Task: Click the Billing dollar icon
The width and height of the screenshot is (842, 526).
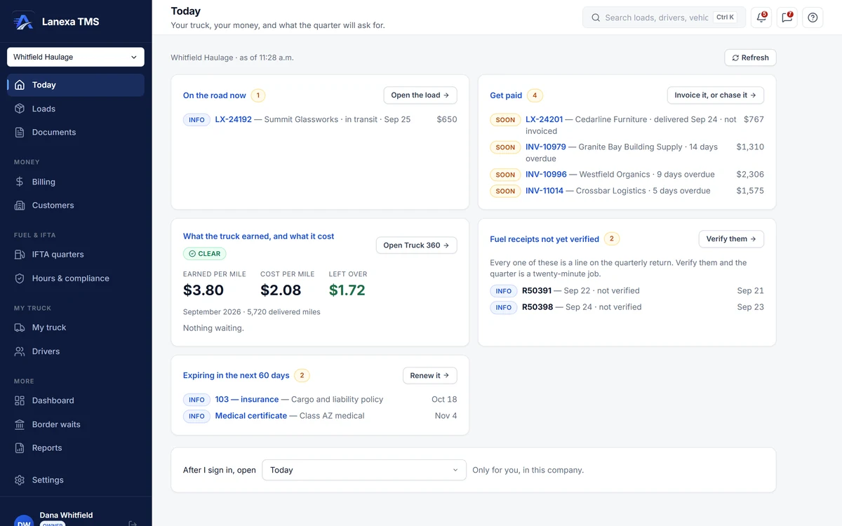Action: [20, 182]
